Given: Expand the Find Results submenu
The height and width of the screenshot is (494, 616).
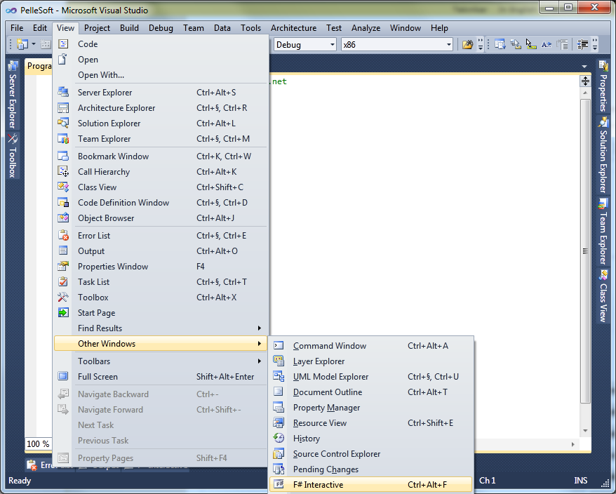Looking at the screenshot, I should [x=260, y=328].
